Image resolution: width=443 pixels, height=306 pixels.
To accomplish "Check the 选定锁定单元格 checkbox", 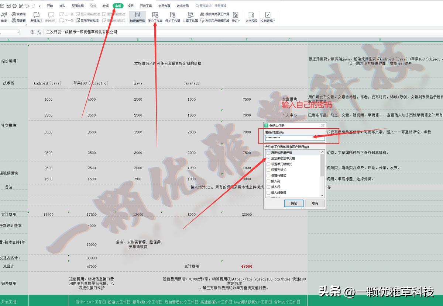I will tap(268, 153).
